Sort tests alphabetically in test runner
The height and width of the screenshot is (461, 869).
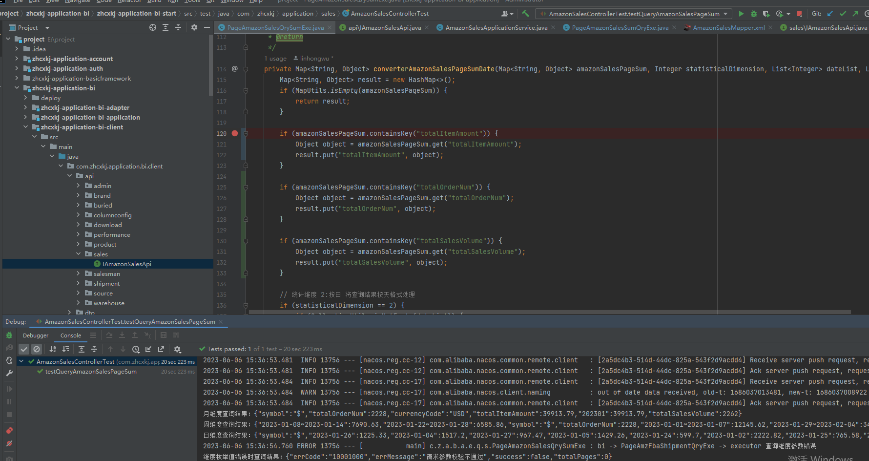point(53,349)
